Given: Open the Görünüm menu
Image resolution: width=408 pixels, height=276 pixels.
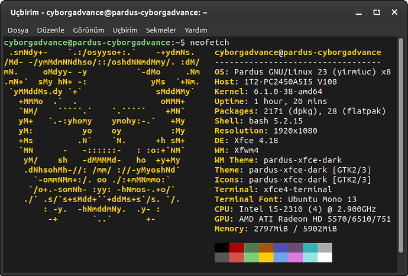Looking at the screenshot, I should click(89, 30).
